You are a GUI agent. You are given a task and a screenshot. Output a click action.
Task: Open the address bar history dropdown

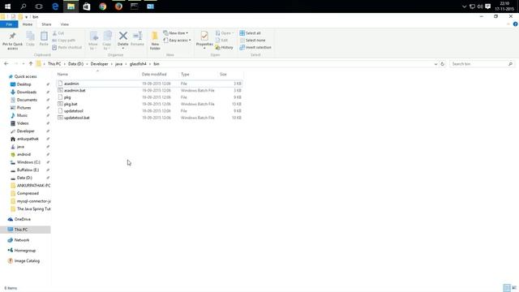[435, 64]
